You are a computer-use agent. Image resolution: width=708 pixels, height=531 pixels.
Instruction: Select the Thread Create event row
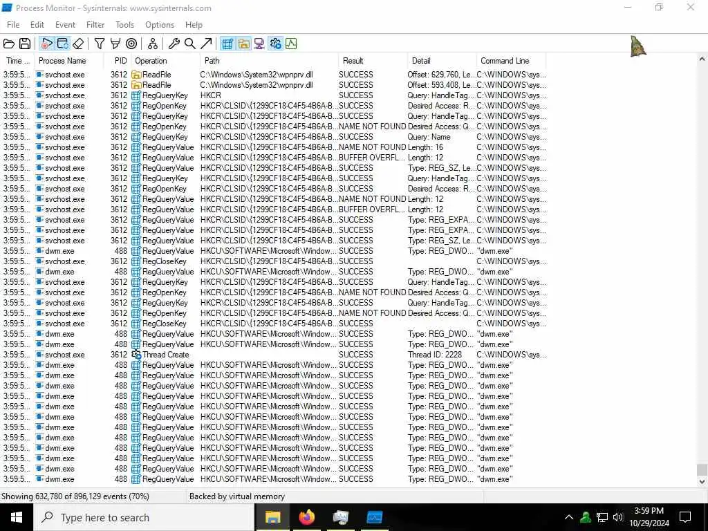[x=274, y=355]
